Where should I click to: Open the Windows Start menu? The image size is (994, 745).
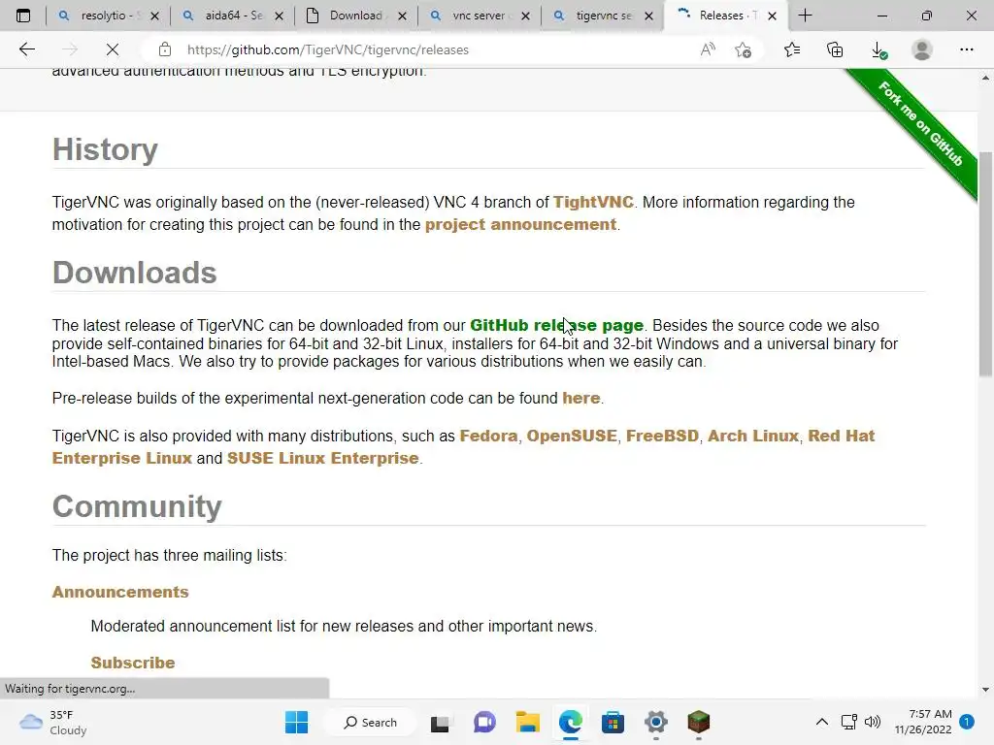pos(296,722)
